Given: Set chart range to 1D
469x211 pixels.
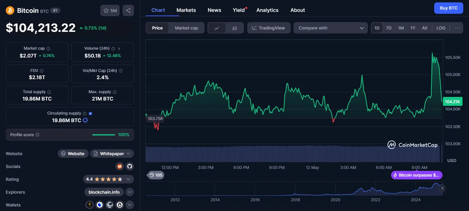Looking at the screenshot, I should tap(377, 28).
